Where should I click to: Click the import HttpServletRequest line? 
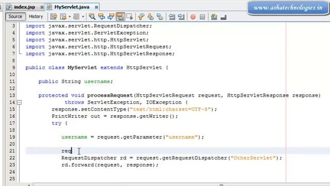pyautogui.click(x=98, y=47)
